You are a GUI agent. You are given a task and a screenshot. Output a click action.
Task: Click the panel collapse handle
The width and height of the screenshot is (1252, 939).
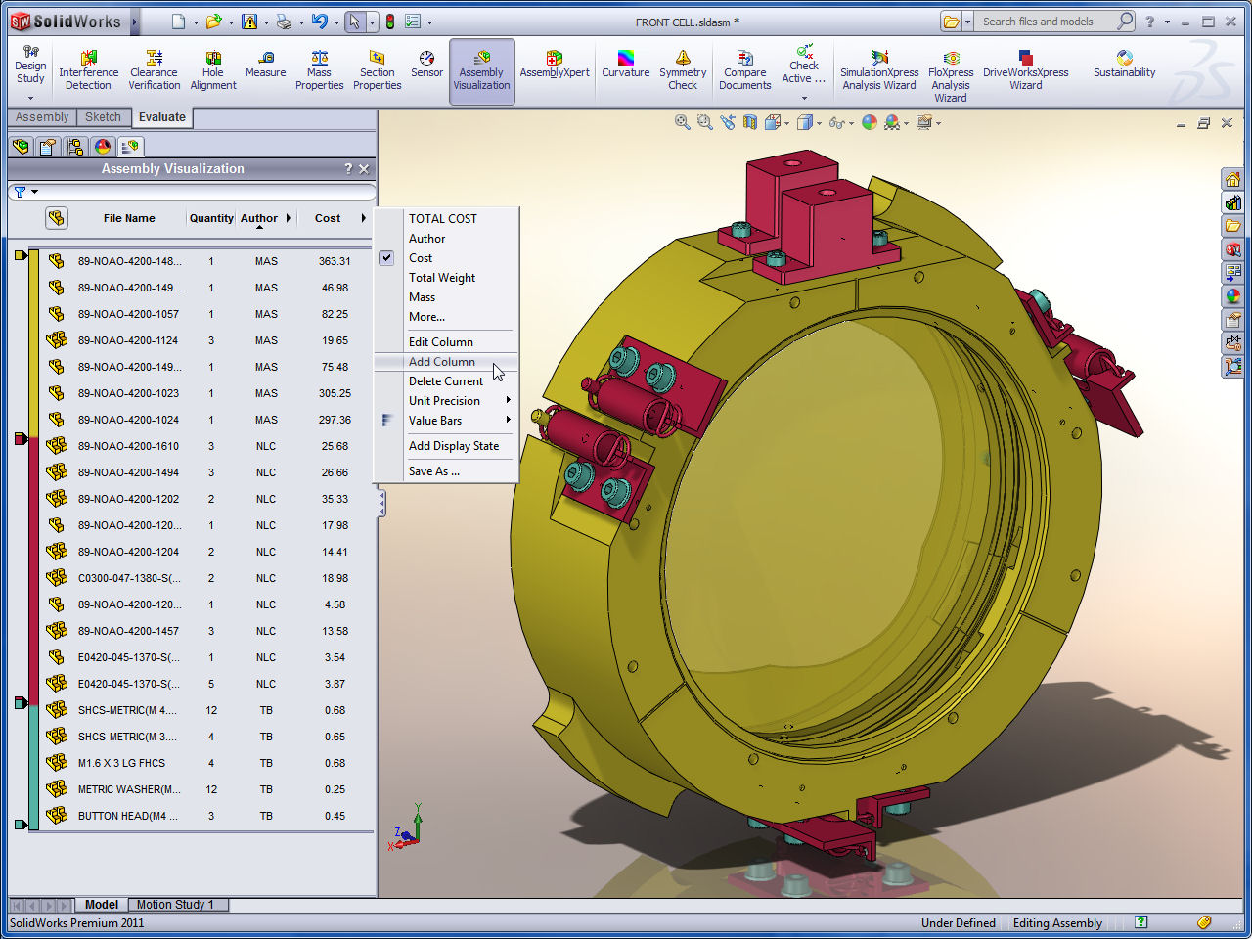[381, 504]
